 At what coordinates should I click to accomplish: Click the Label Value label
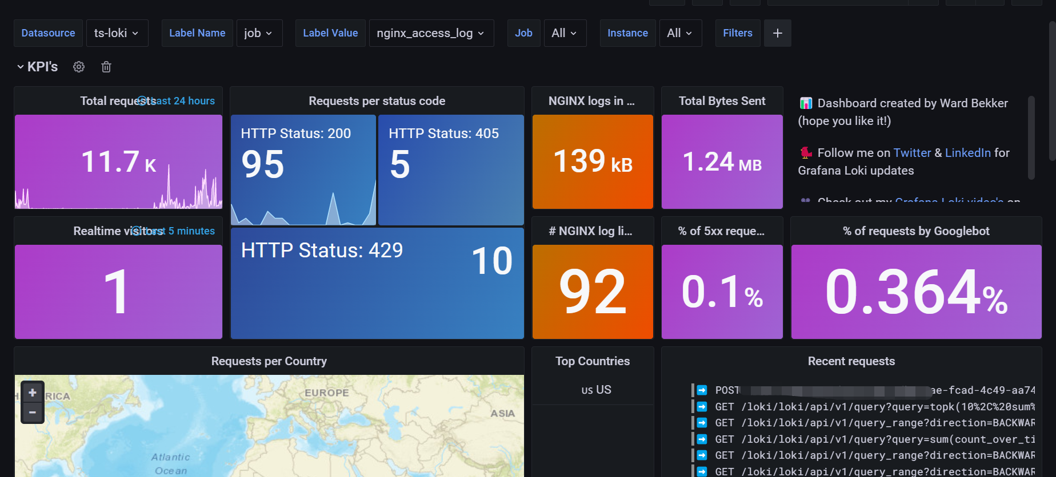[330, 33]
